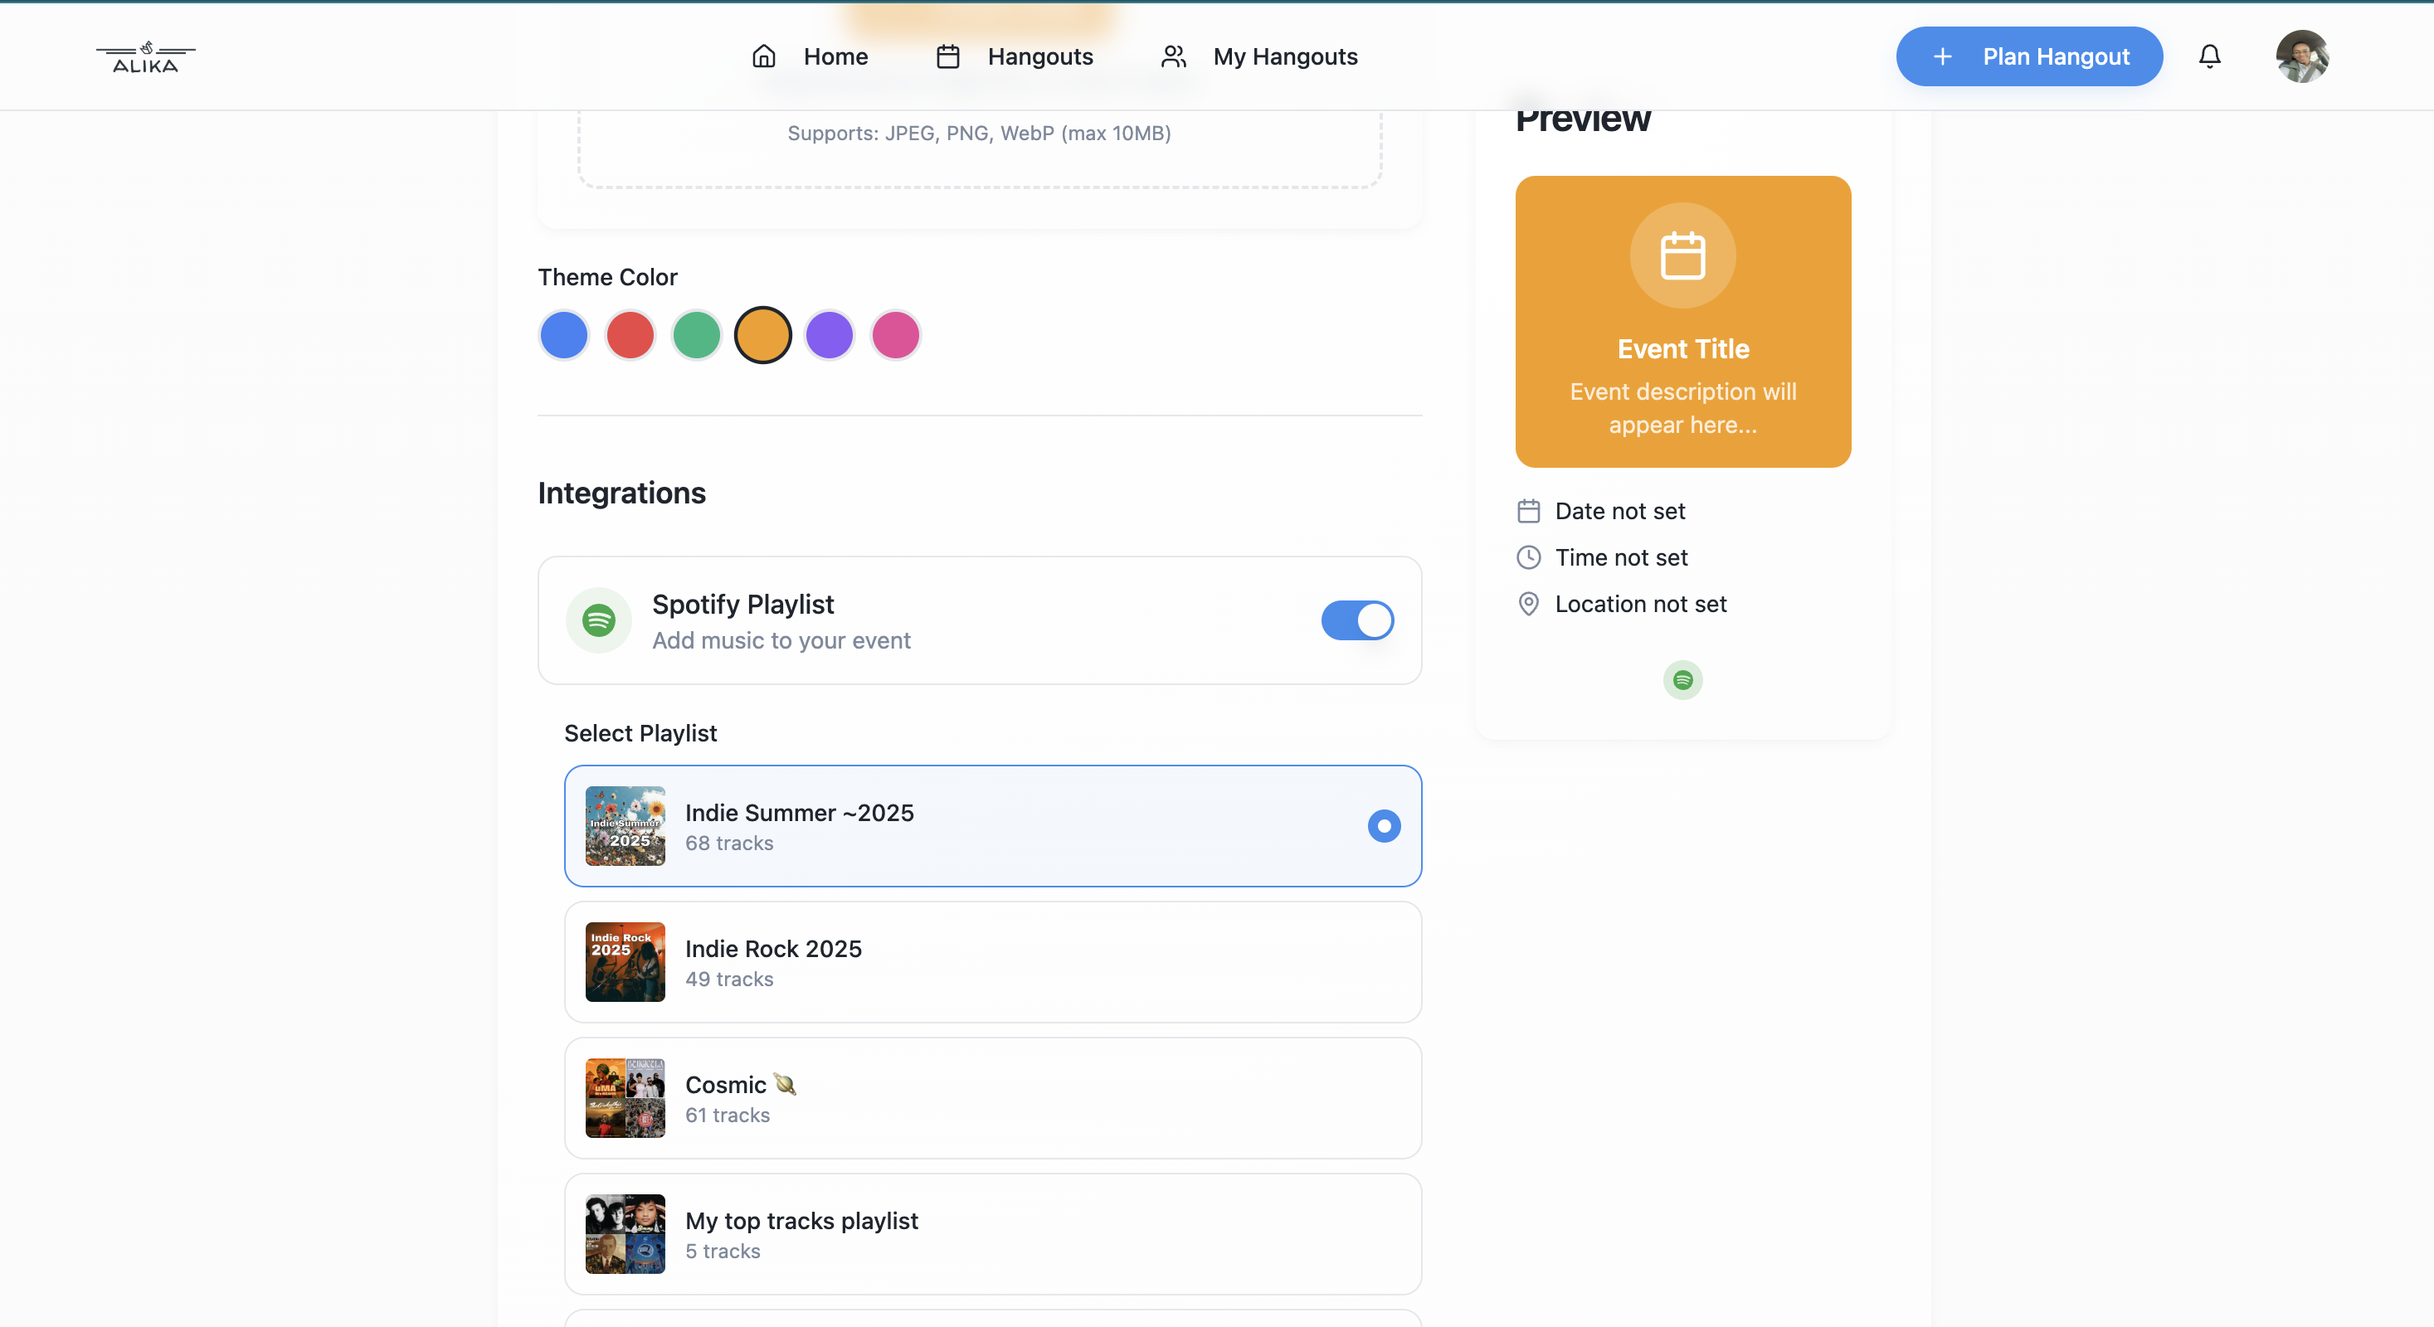Click the My top tracks playlist thumbnail
This screenshot has width=2434, height=1327.
pos(625,1234)
